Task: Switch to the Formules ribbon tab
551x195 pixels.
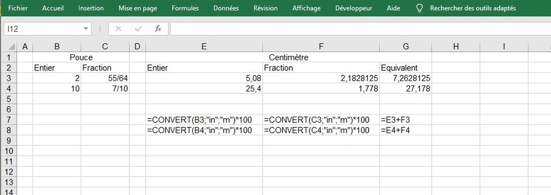Action: click(185, 8)
